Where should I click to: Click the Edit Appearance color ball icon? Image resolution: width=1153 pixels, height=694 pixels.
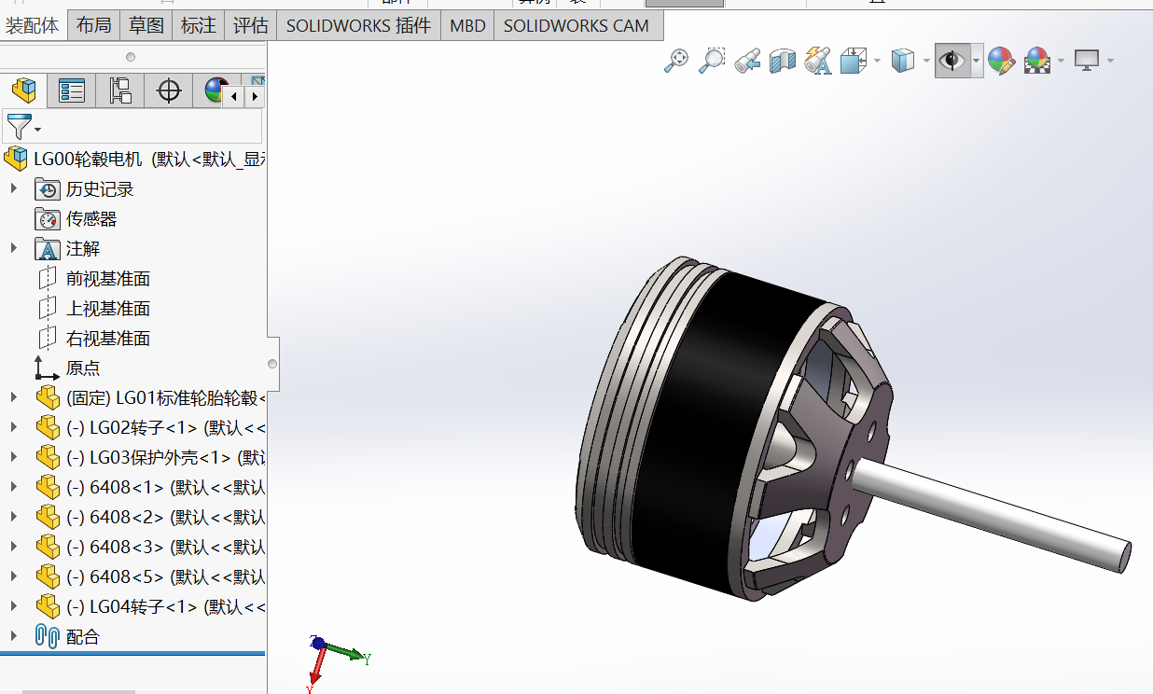pyautogui.click(x=1001, y=61)
